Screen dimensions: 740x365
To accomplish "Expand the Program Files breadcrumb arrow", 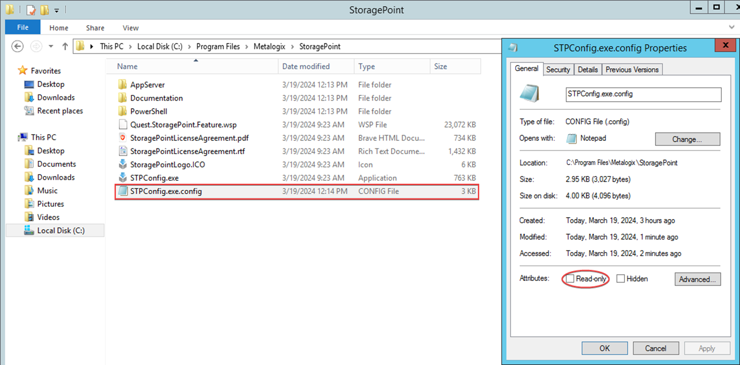I will click(247, 47).
